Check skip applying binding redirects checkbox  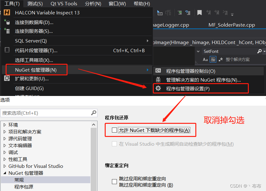114,182
